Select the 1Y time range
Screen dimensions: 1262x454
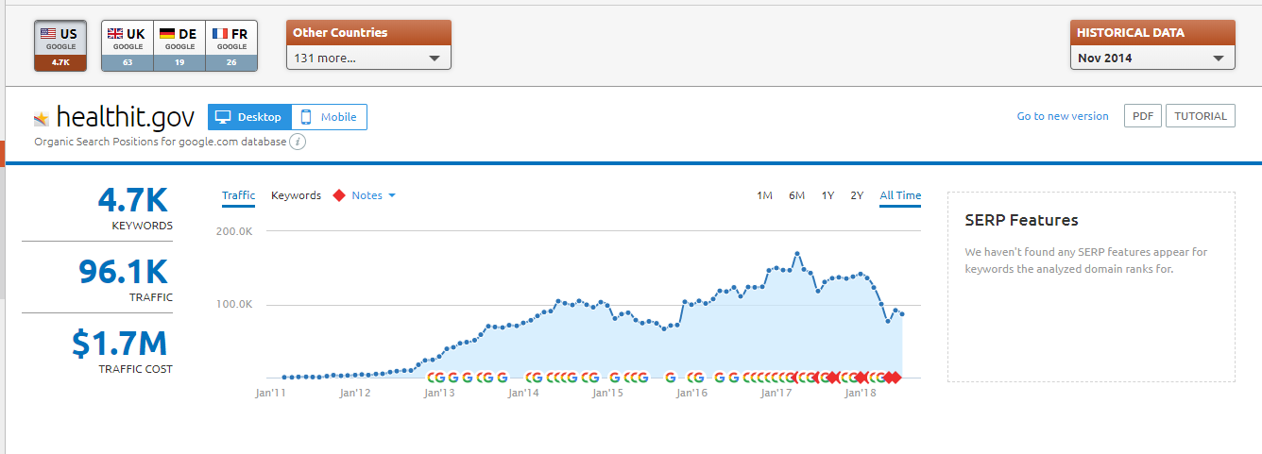click(x=827, y=195)
